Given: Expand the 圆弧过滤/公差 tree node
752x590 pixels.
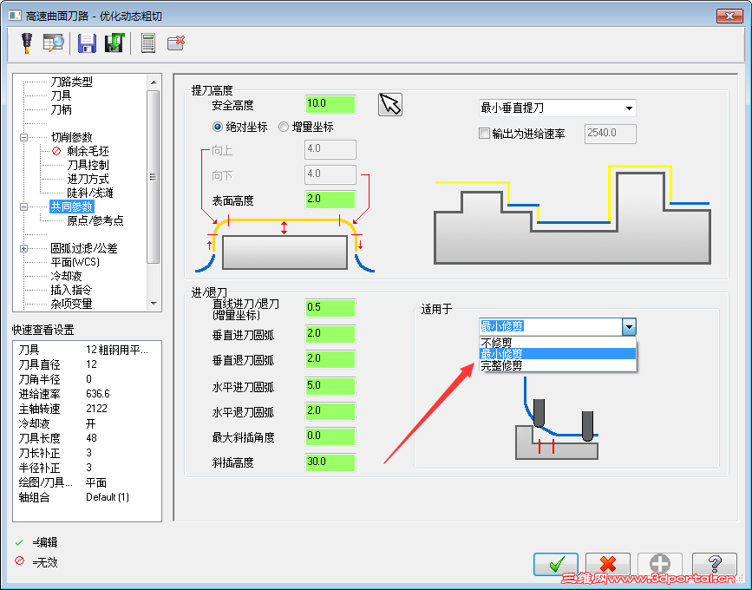Looking at the screenshot, I should click(23, 248).
